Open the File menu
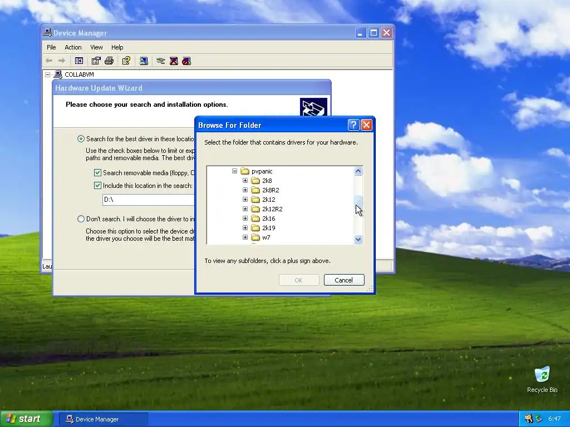The width and height of the screenshot is (570, 427). tap(51, 47)
